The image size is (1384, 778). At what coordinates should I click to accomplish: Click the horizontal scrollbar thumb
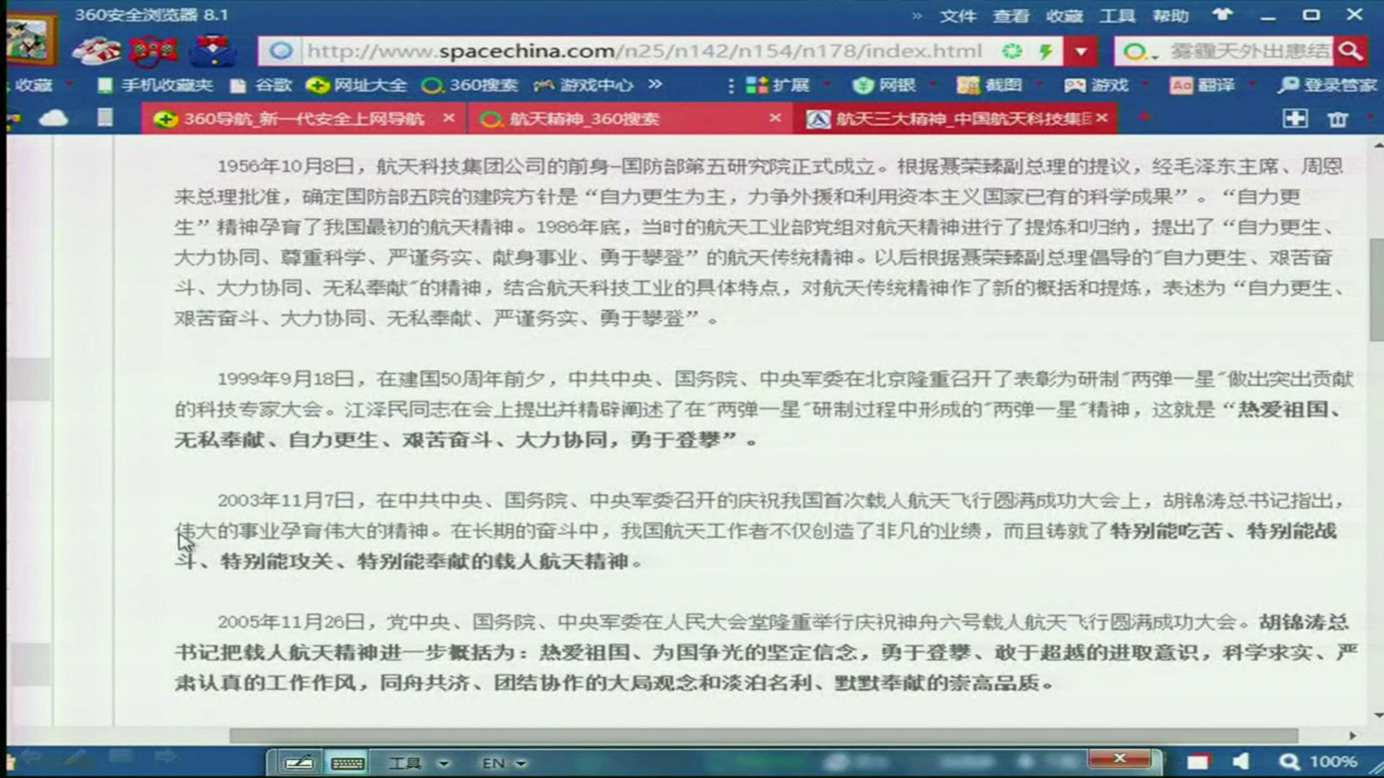point(763,735)
